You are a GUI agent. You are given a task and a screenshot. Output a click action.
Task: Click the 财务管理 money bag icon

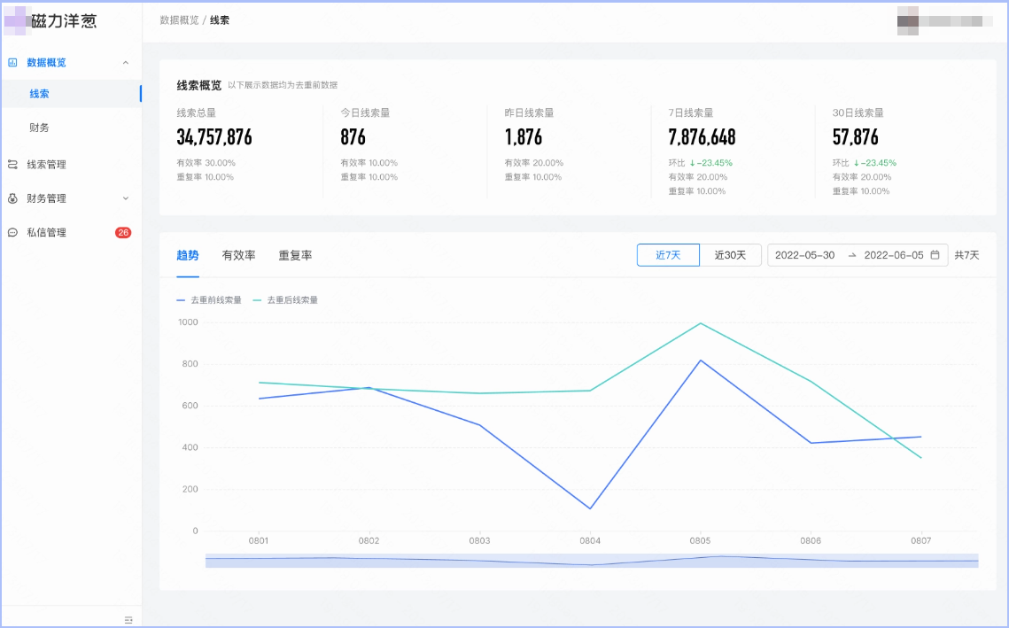(12, 198)
